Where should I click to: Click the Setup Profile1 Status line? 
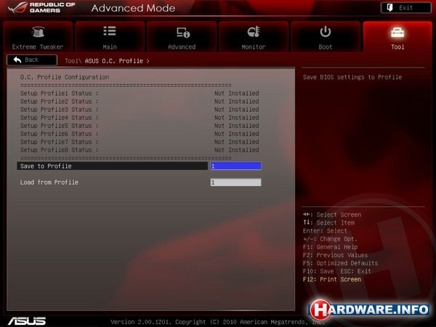tap(140, 93)
